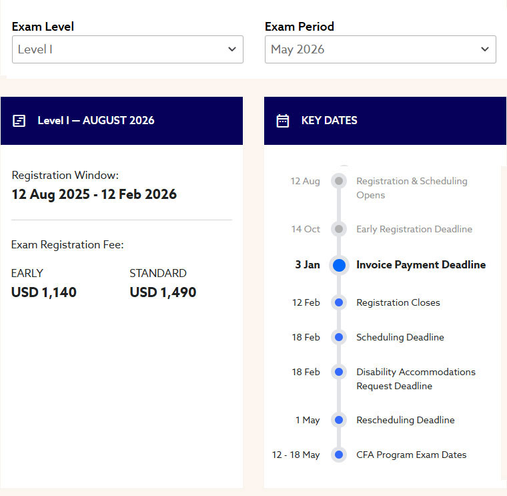The height and width of the screenshot is (496, 507).
Task: Click the 18 Feb Scheduling Deadline dot
Action: click(339, 337)
